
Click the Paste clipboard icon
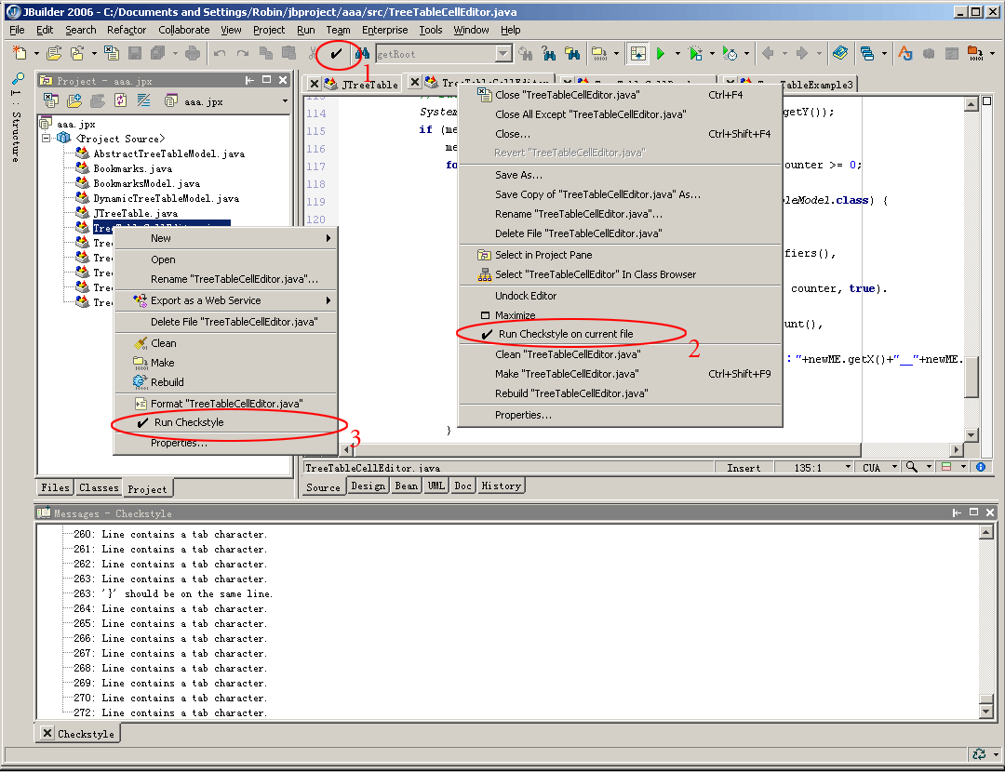(289, 54)
